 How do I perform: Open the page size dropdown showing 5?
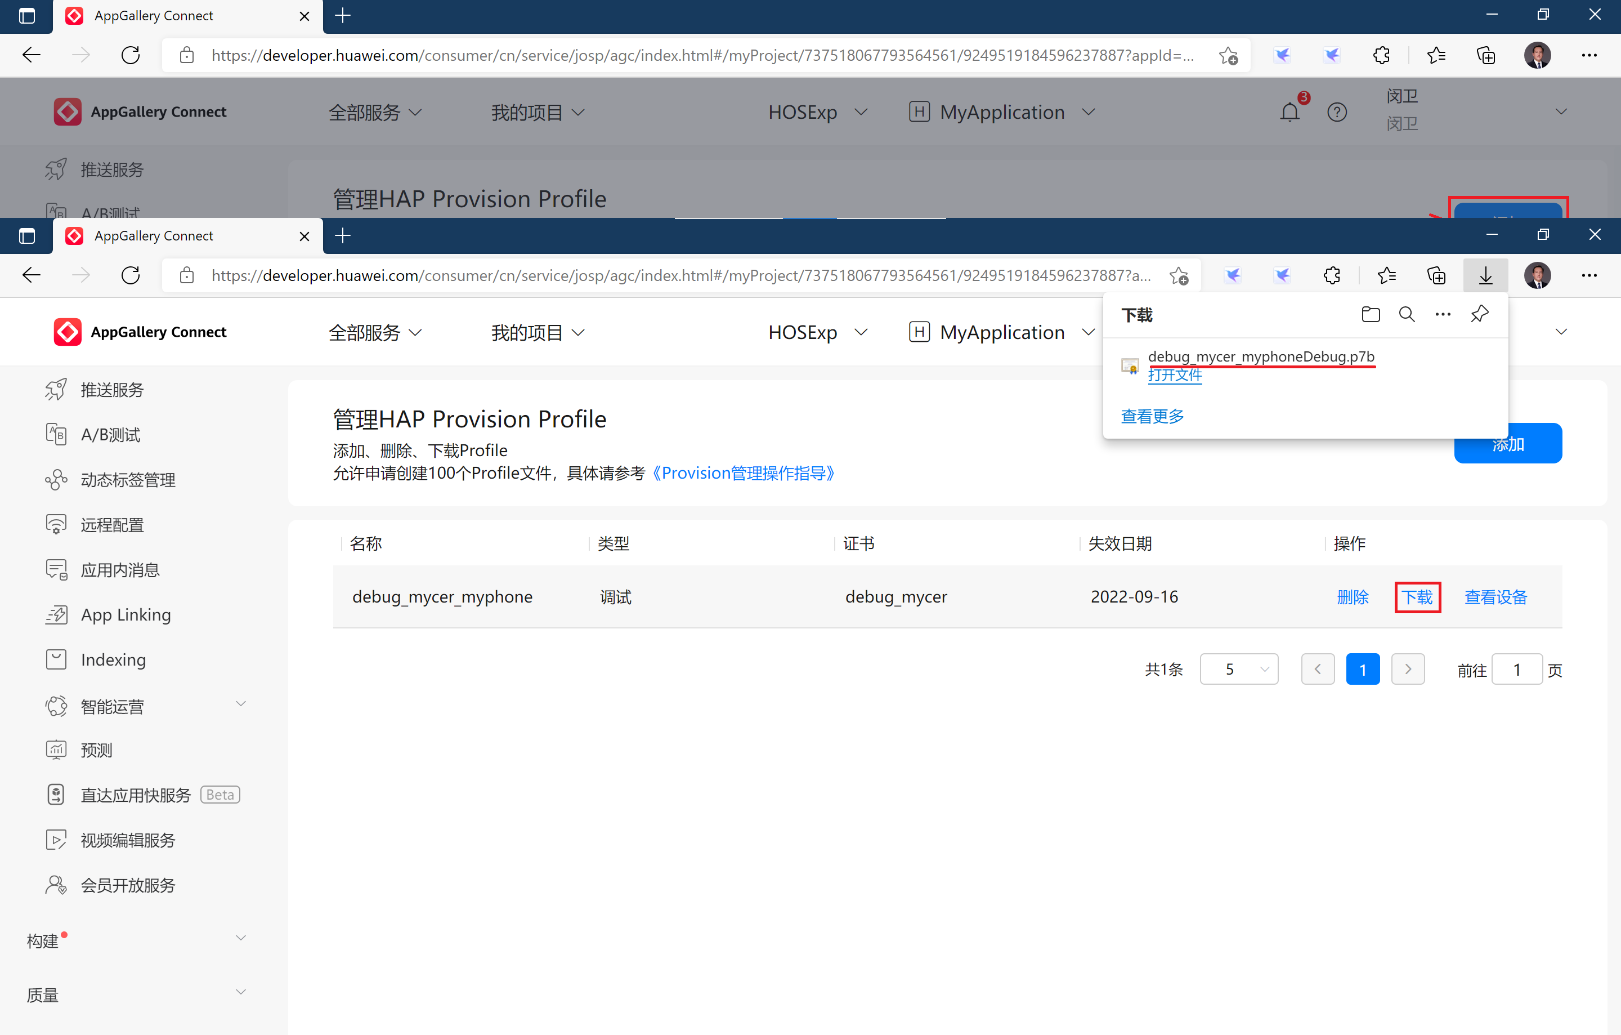click(x=1239, y=670)
